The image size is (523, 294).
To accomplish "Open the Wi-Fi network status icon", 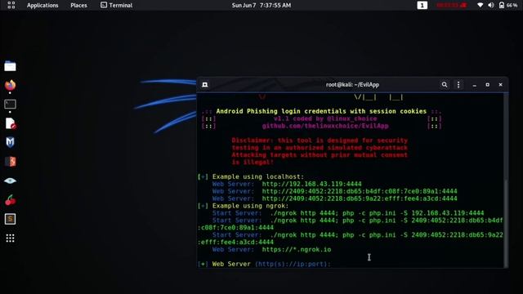I will [480, 5].
